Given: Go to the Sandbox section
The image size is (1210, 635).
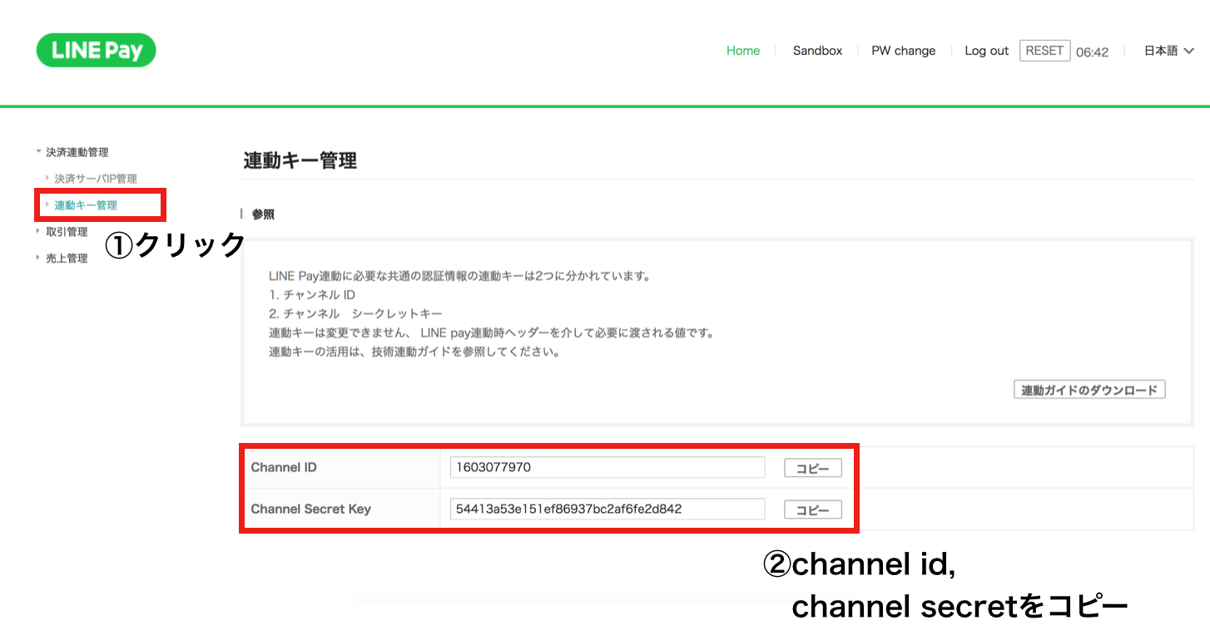Looking at the screenshot, I should tap(817, 50).
